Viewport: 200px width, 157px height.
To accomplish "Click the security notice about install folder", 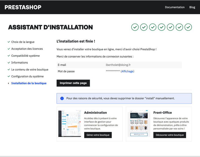I will point(124,98).
